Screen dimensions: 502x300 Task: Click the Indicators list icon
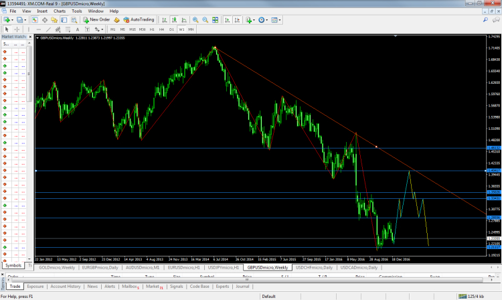pyautogui.click(x=249, y=20)
